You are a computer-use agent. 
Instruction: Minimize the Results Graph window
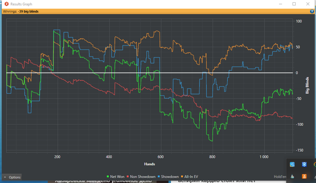click(x=280, y=4)
